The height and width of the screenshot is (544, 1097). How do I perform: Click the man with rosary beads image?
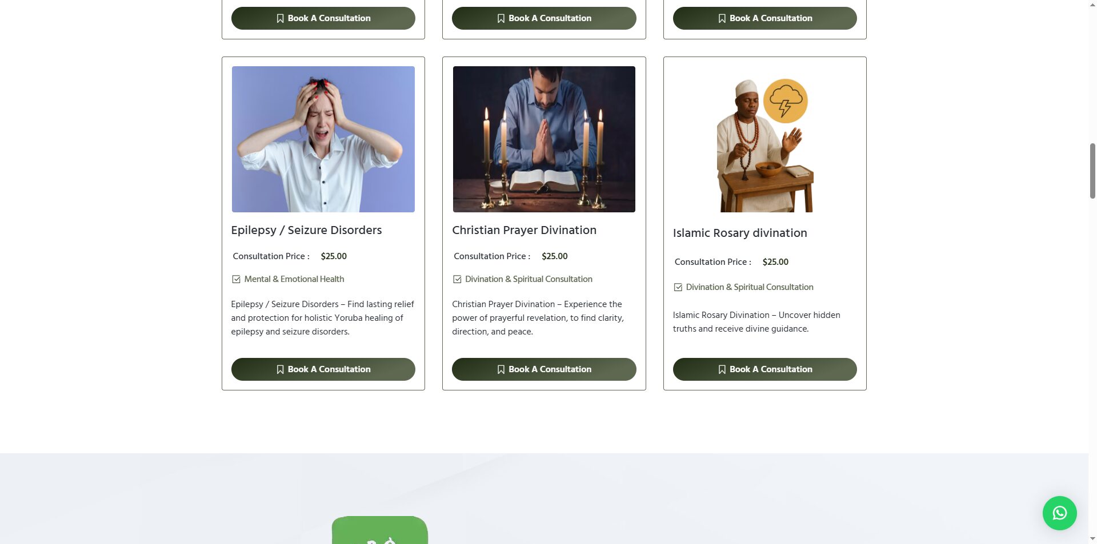coord(765,145)
